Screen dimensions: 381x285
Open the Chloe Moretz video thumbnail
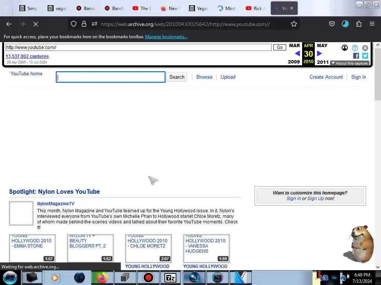pos(148,248)
